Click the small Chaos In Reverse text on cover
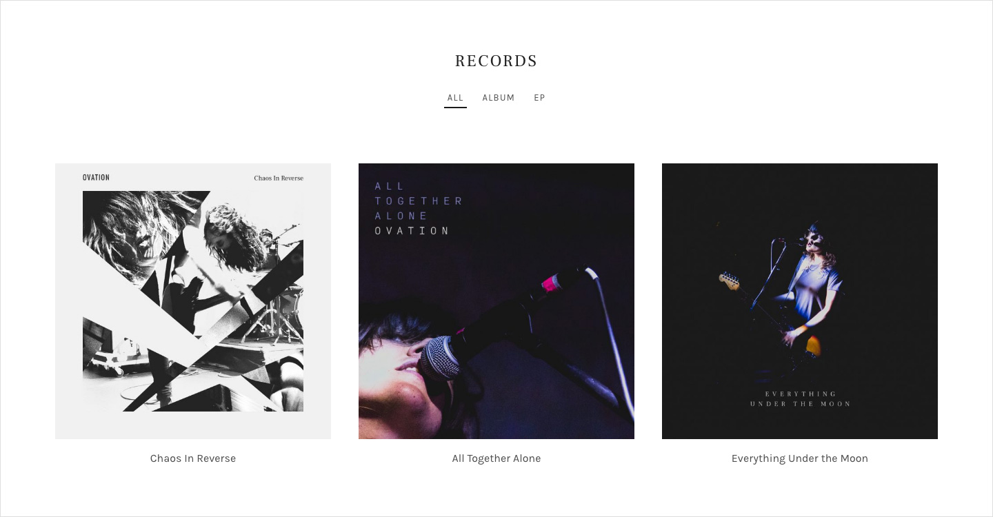Screen dimensions: 993x517 (x=279, y=178)
